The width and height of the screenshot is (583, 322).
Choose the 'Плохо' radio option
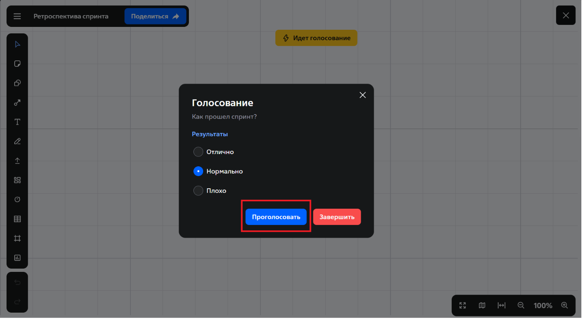pyautogui.click(x=198, y=191)
